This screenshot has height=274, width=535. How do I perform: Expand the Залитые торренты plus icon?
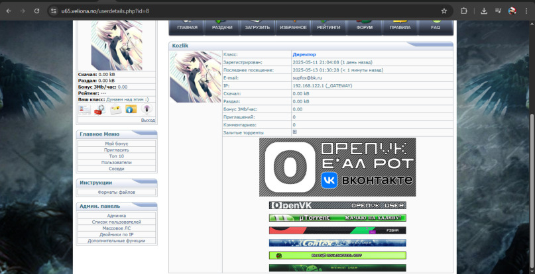click(295, 132)
